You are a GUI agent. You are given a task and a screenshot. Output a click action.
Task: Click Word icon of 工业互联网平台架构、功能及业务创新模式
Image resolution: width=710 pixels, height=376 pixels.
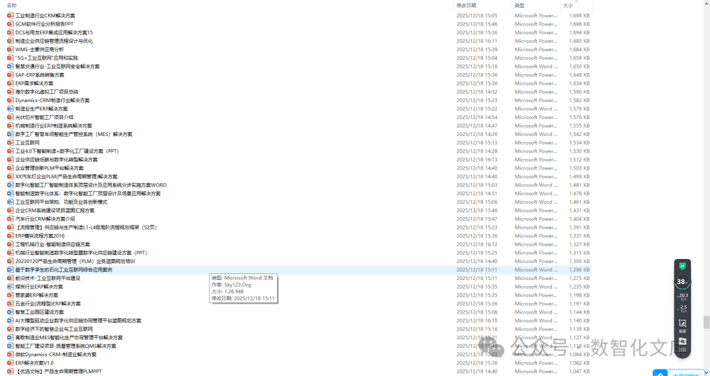11,202
